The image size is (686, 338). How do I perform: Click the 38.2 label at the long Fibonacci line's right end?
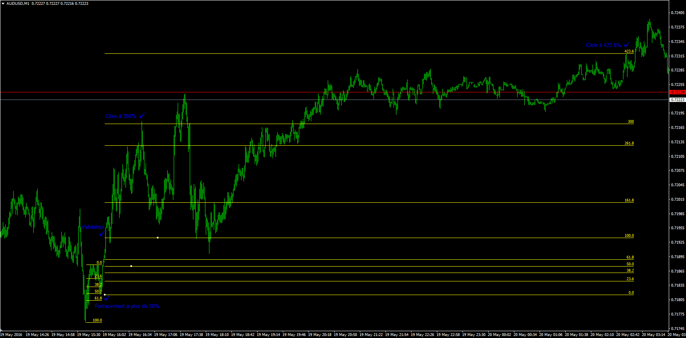point(630,271)
